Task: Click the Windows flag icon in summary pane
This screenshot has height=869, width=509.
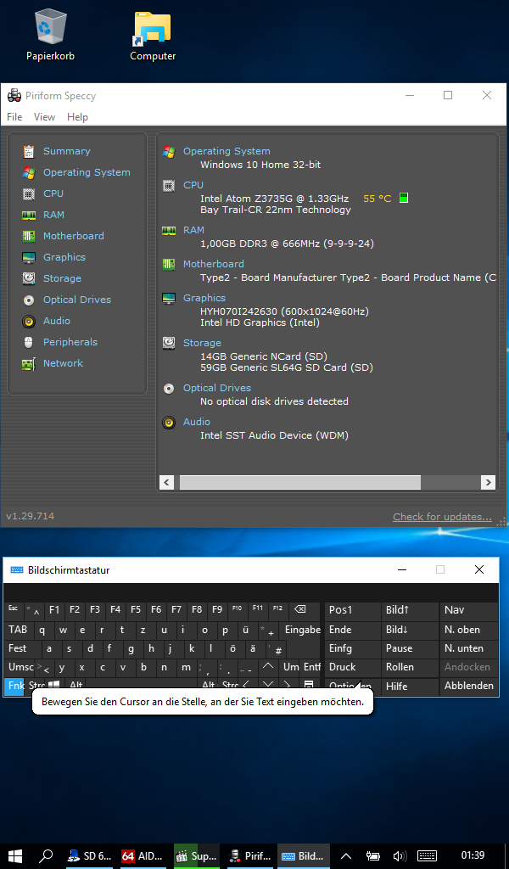Action: (169, 152)
